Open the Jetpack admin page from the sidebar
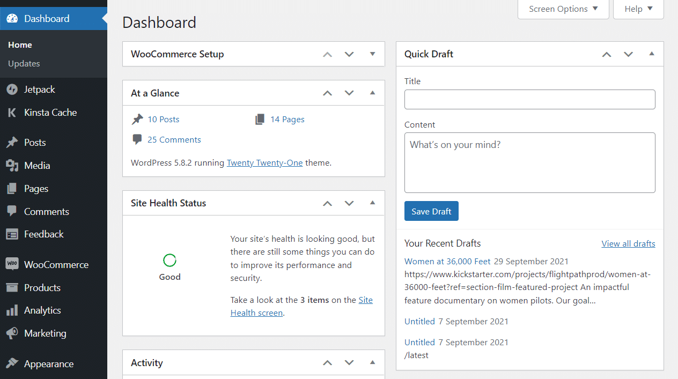Image resolution: width=678 pixels, height=379 pixels. 12,89
